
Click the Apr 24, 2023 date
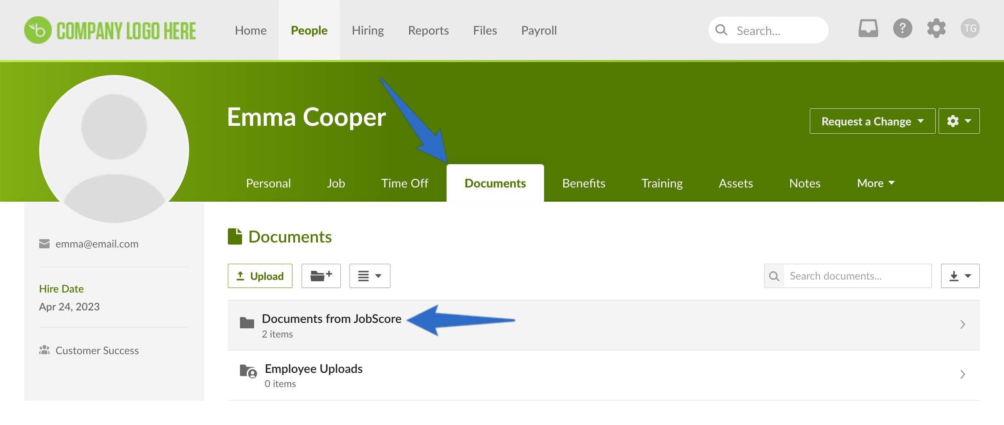[69, 307]
